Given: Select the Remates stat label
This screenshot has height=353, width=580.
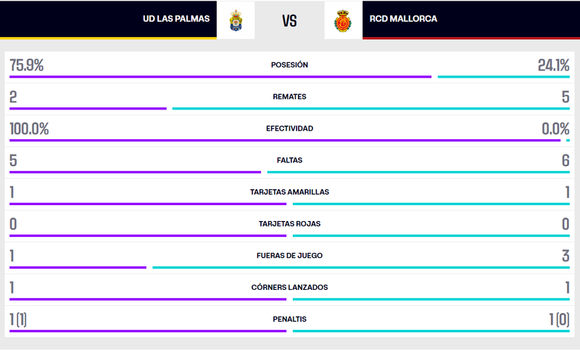Looking at the screenshot, I should point(289,96).
